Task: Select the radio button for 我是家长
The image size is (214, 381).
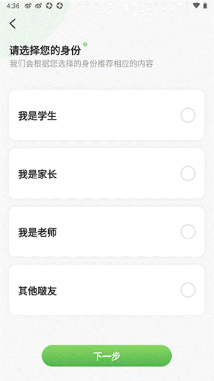Action: [x=188, y=173]
